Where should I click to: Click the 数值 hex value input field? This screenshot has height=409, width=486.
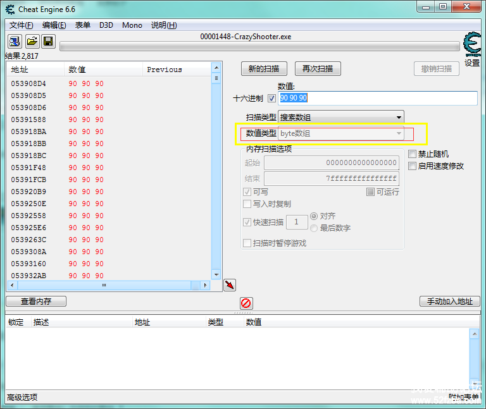click(x=378, y=98)
